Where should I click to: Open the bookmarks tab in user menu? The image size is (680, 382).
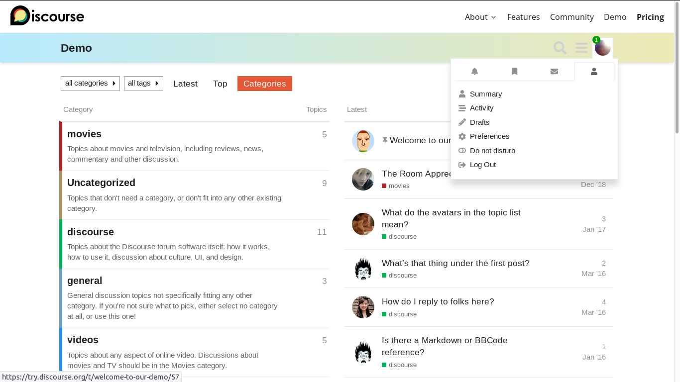click(514, 72)
